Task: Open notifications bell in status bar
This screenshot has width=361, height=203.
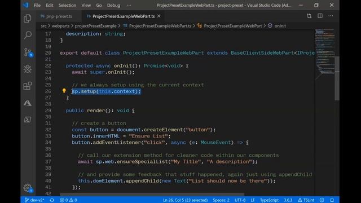Action: tap(332, 200)
